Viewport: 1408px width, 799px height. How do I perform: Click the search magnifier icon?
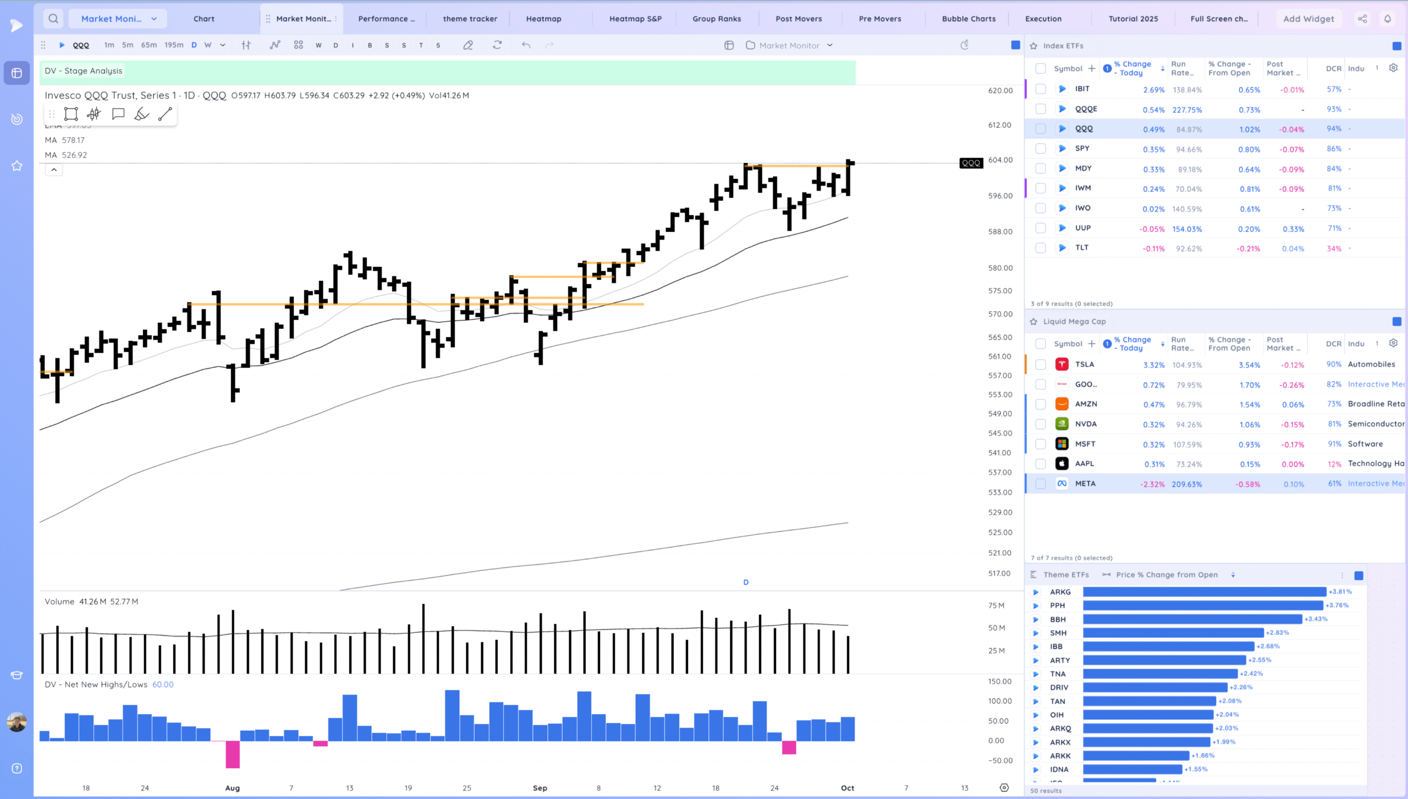point(53,19)
